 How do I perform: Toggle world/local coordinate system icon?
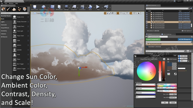[x=113, y=13]
